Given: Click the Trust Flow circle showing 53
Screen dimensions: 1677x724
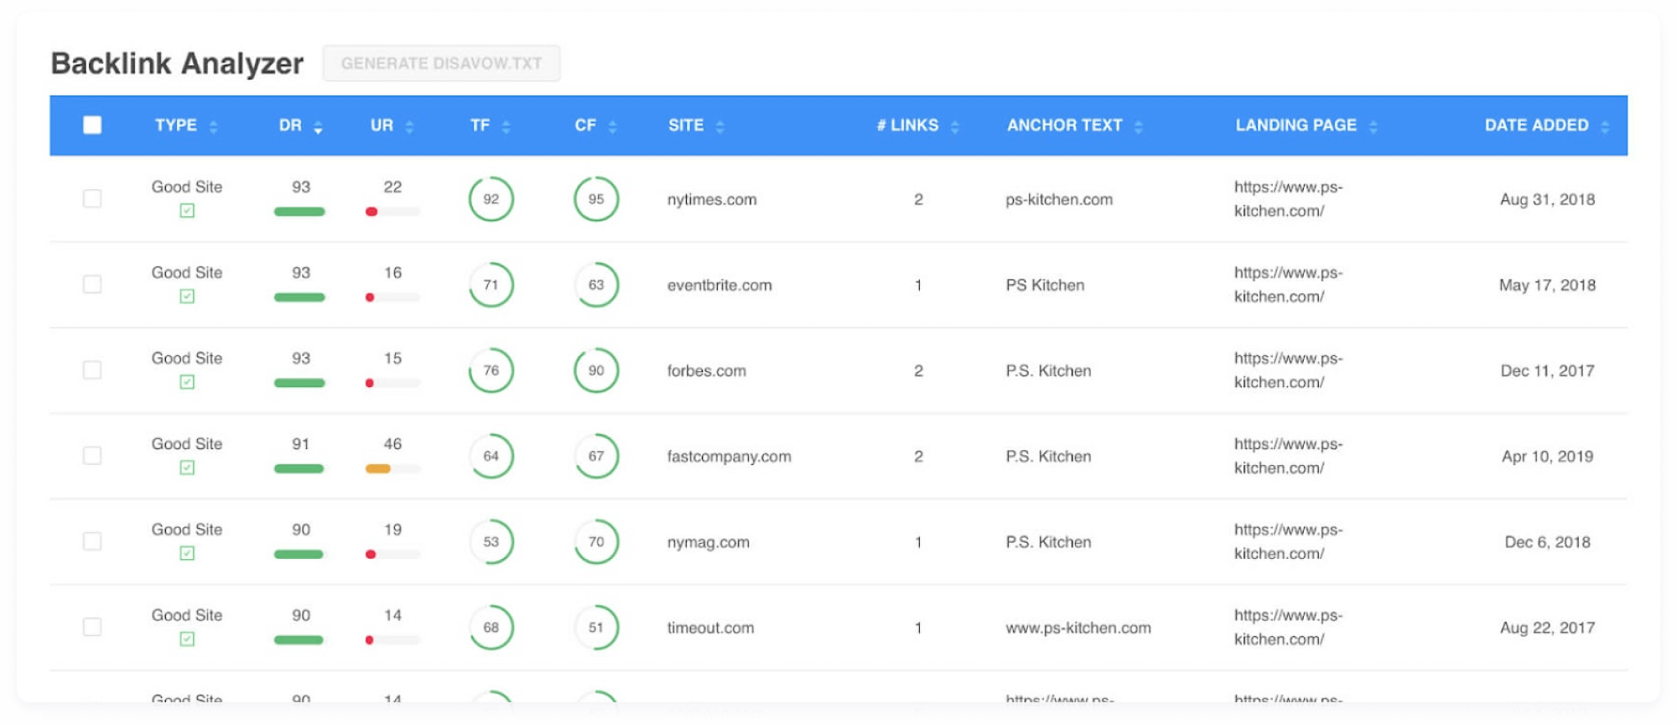Looking at the screenshot, I should pyautogui.click(x=491, y=542).
